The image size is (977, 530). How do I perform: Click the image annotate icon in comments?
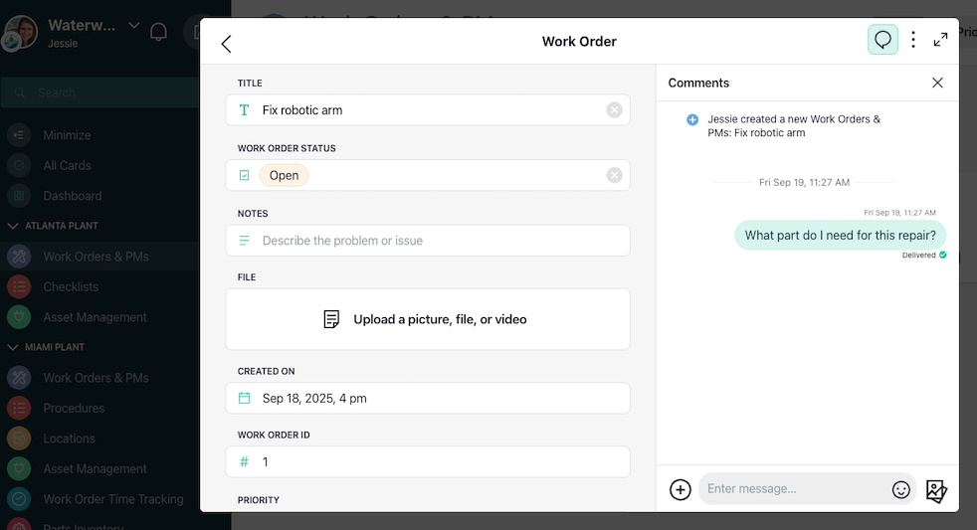[936, 489]
